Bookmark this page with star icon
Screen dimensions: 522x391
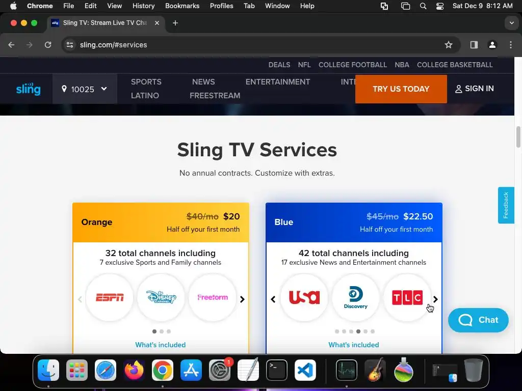point(449,45)
